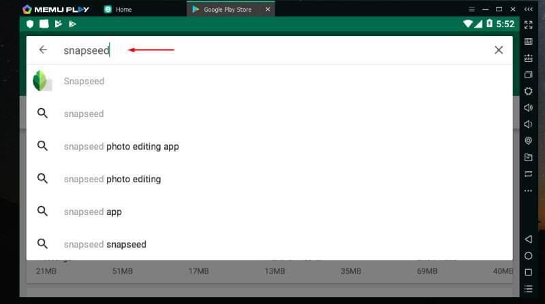
Task: Click the second Play Store notification icon
Action: [x=72, y=24]
